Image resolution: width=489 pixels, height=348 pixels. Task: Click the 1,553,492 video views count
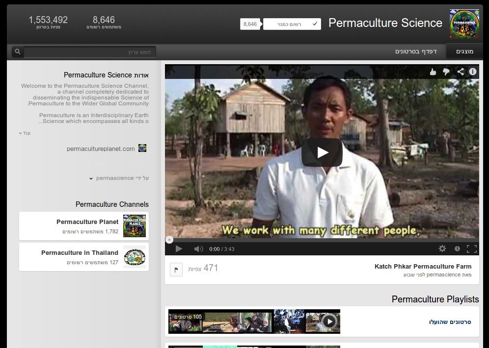(x=48, y=20)
